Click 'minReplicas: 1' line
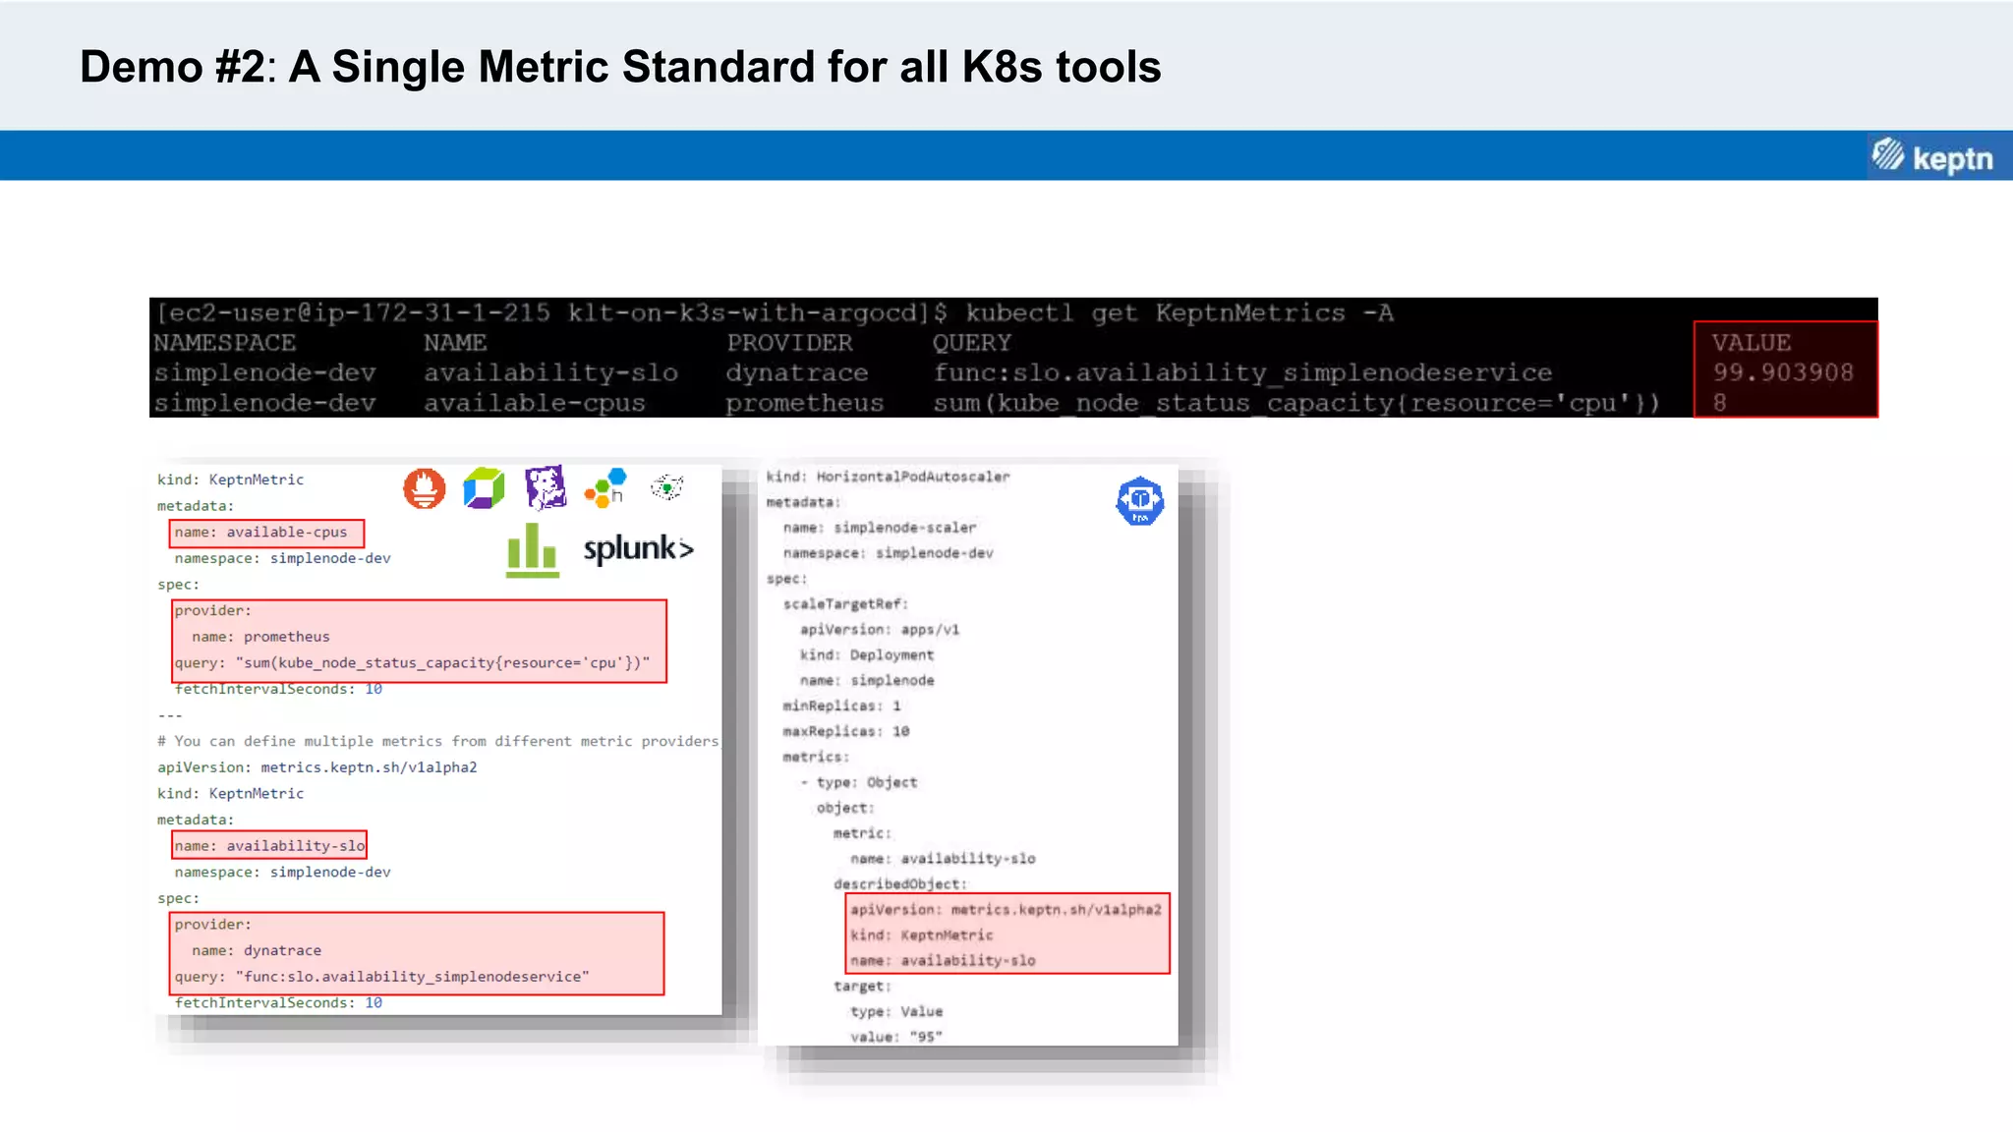Image resolution: width=2013 pixels, height=1132 pixels. (841, 706)
